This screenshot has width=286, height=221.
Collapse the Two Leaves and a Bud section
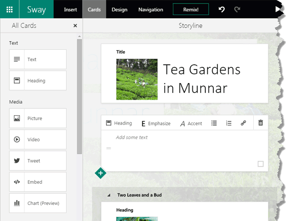pyautogui.click(x=109, y=195)
